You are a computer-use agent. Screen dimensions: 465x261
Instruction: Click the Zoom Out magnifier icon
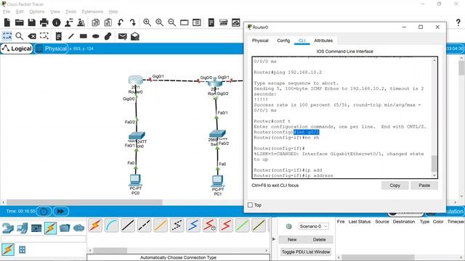pyautogui.click(x=171, y=22)
